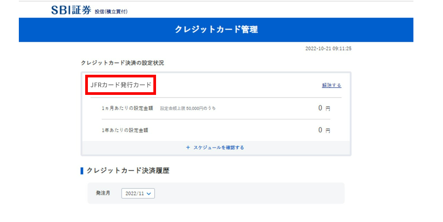Click the plus icon beside スケジュールを確認する
443x222 pixels.
point(188,147)
